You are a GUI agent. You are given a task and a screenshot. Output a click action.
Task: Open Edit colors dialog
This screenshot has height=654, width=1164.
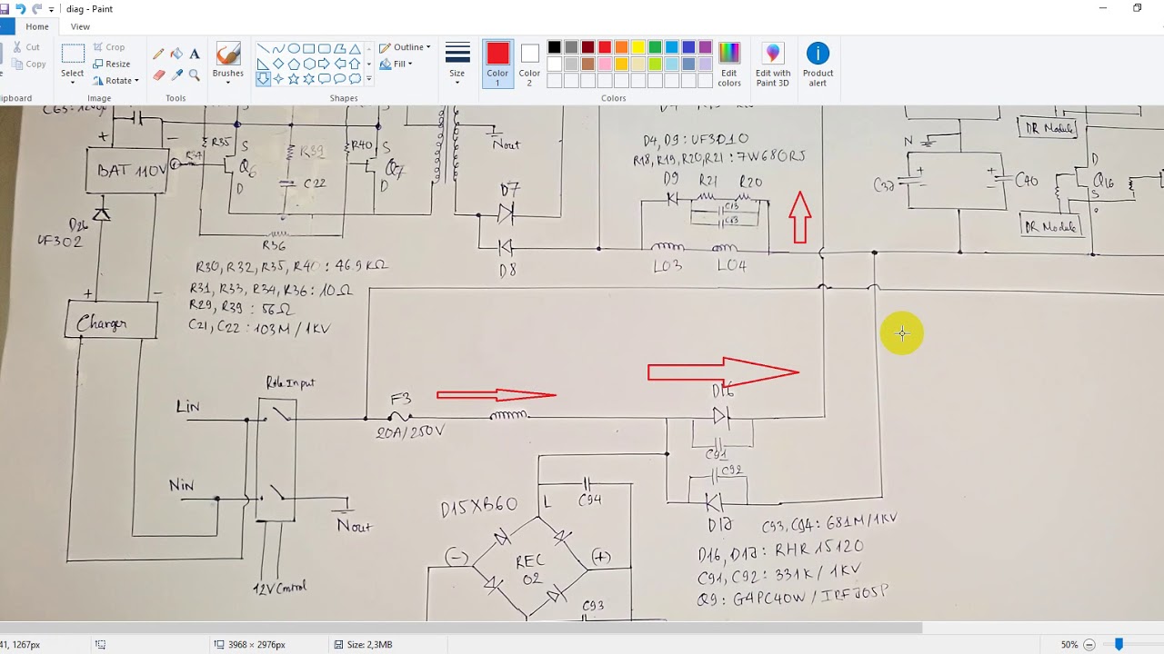tap(729, 64)
